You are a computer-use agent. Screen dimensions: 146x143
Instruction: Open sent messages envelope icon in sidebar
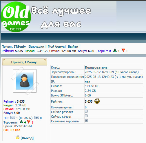pyautogui.click(x=37, y=118)
